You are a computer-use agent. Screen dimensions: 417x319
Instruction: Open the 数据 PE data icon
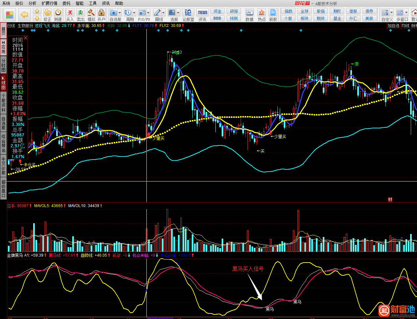click(250, 13)
